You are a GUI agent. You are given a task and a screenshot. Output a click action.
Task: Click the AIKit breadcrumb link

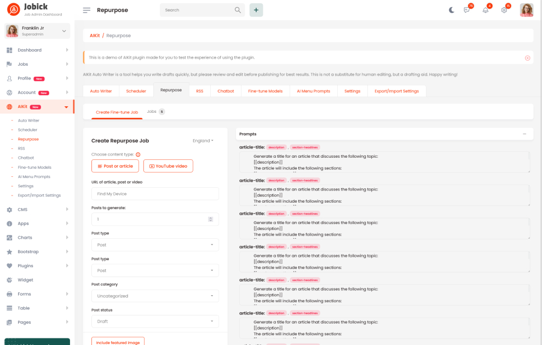point(95,36)
